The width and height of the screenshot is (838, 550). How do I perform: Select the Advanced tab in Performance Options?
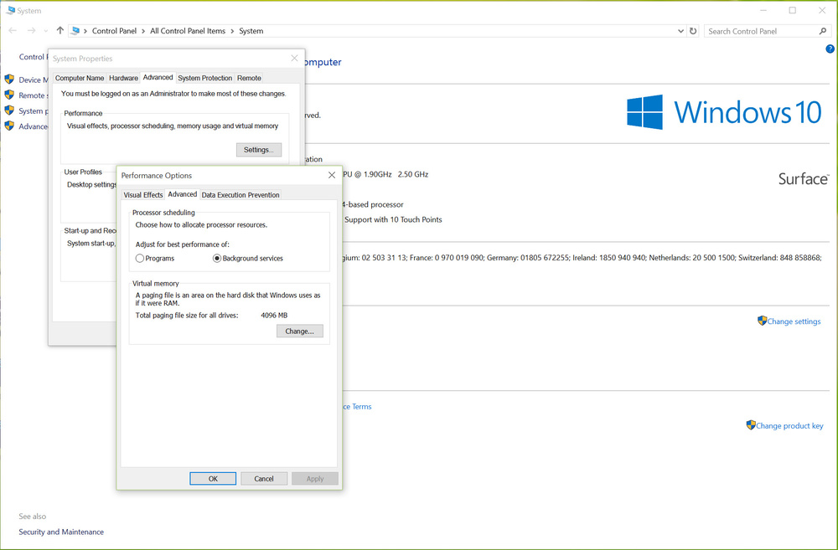coord(182,194)
